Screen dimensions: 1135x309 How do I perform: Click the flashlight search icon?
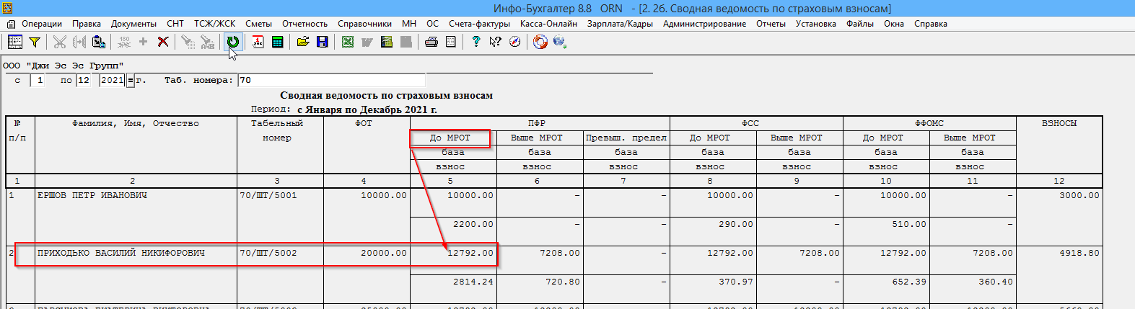coord(188,42)
